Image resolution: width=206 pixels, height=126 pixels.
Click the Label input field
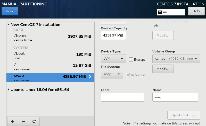(x=122, y=97)
